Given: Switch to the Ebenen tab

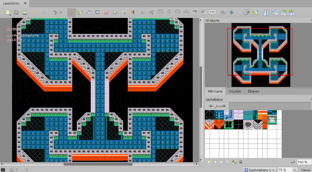Looking at the screenshot, I should coord(253,91).
